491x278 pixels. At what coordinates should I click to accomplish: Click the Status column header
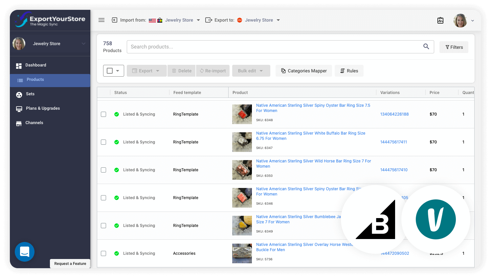coord(121,93)
